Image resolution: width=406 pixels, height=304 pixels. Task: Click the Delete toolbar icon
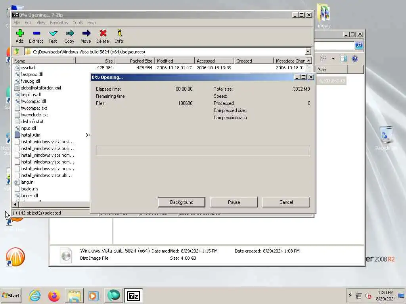[103, 36]
